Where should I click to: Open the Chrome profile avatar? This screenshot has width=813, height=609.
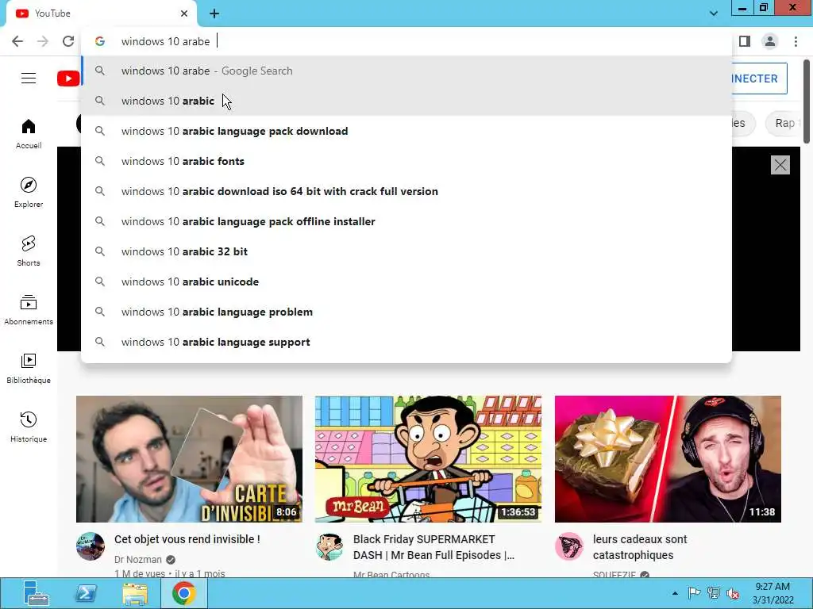pos(770,41)
